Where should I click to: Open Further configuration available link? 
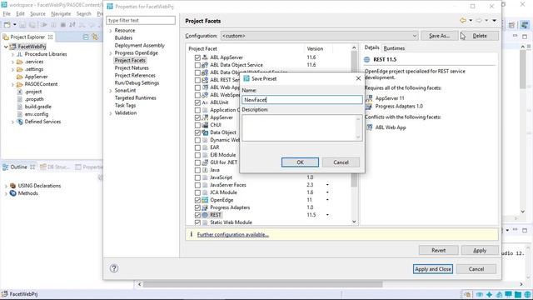coord(233,235)
